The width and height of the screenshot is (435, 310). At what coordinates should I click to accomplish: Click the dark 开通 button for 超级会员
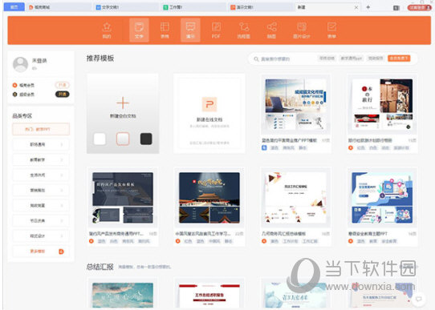pos(62,95)
